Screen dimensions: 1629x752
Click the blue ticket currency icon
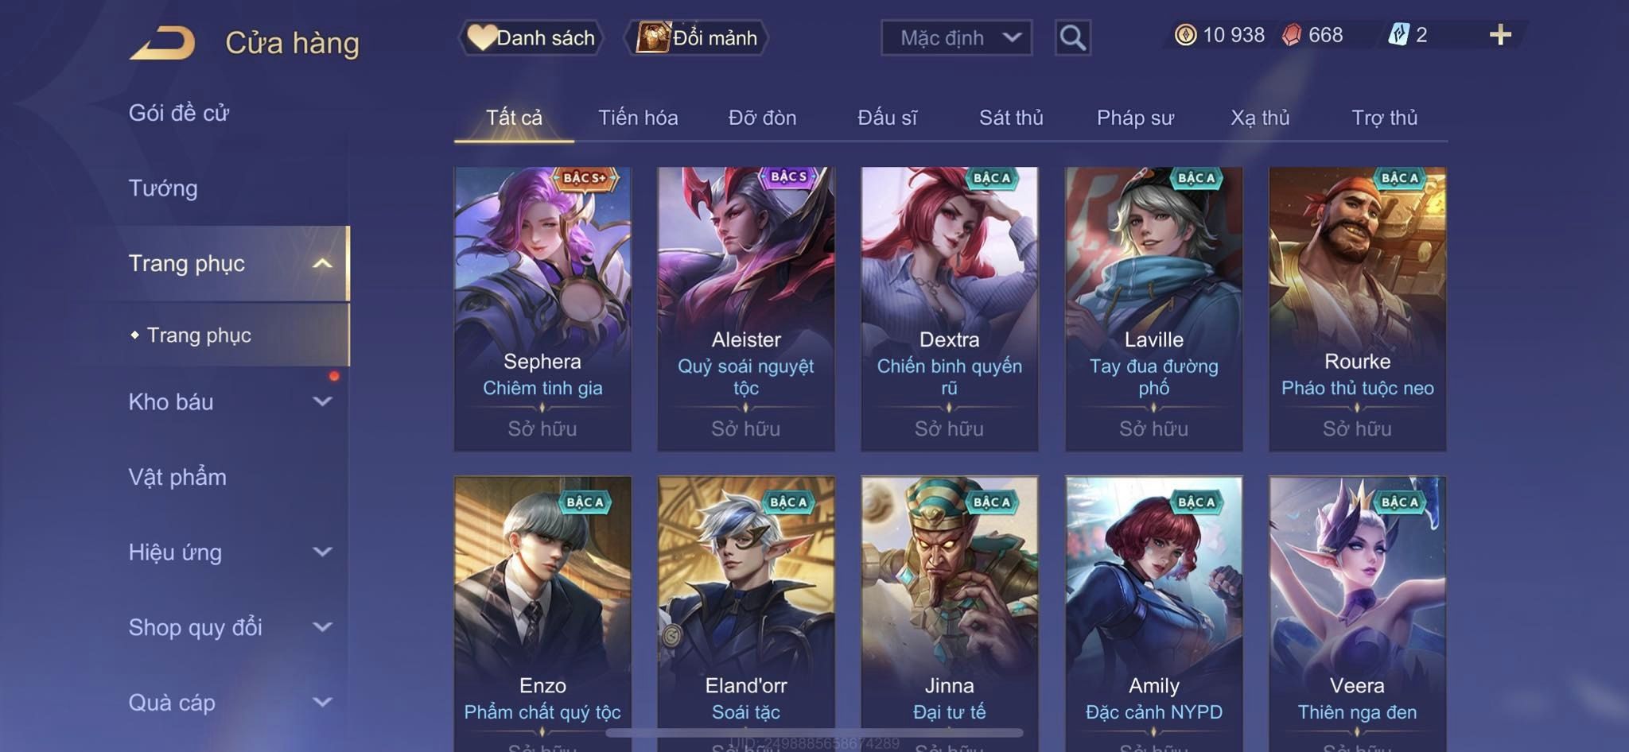point(1398,35)
